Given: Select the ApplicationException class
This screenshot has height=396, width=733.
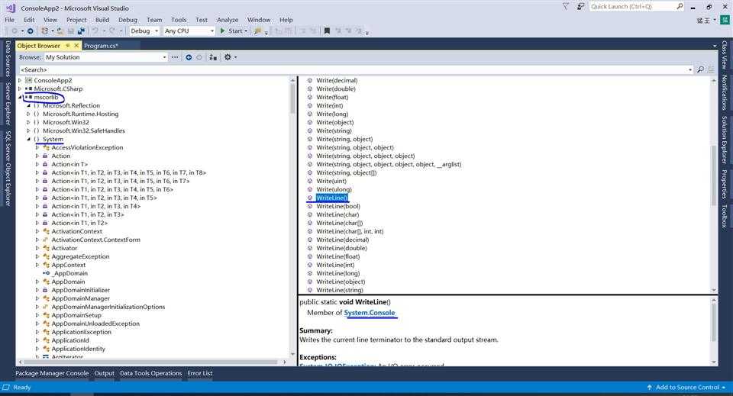Looking at the screenshot, I should coord(82,332).
